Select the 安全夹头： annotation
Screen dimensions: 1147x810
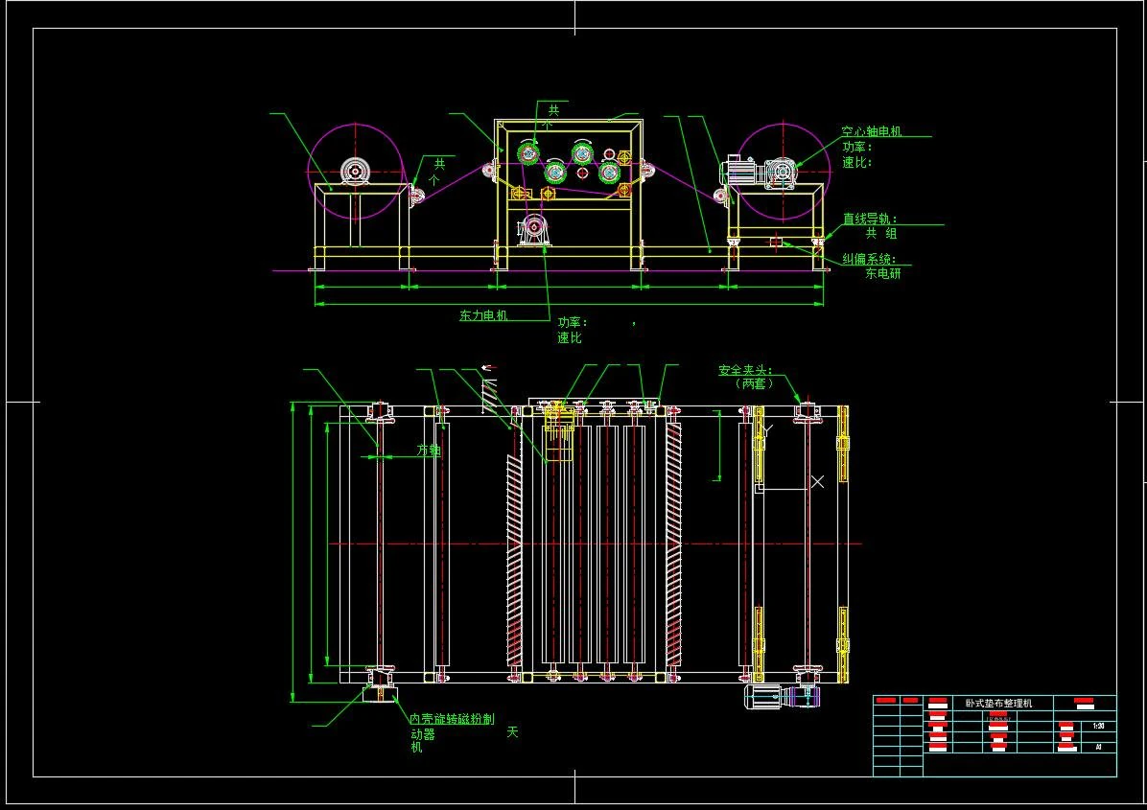pyautogui.click(x=745, y=371)
